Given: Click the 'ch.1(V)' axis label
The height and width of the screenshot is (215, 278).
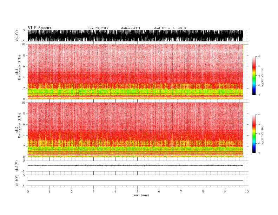Looking at the screenshot, I should click(x=17, y=35).
